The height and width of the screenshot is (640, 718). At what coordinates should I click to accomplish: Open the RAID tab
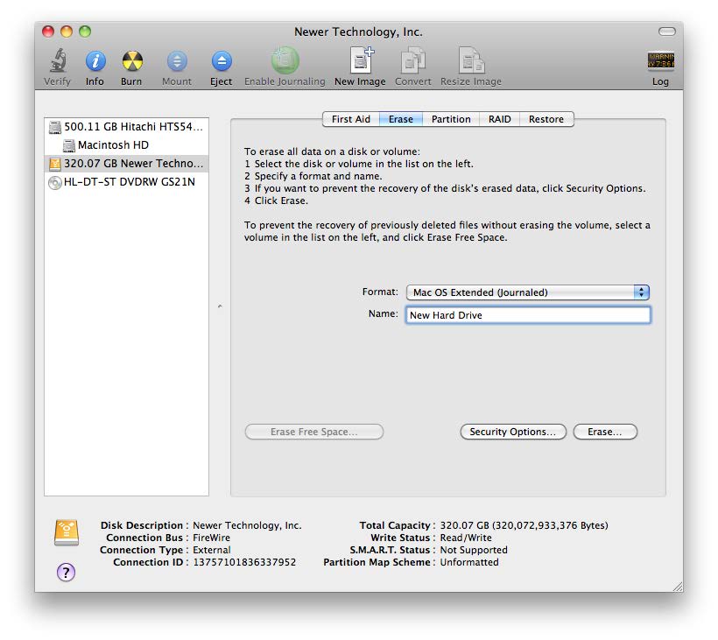click(x=499, y=119)
